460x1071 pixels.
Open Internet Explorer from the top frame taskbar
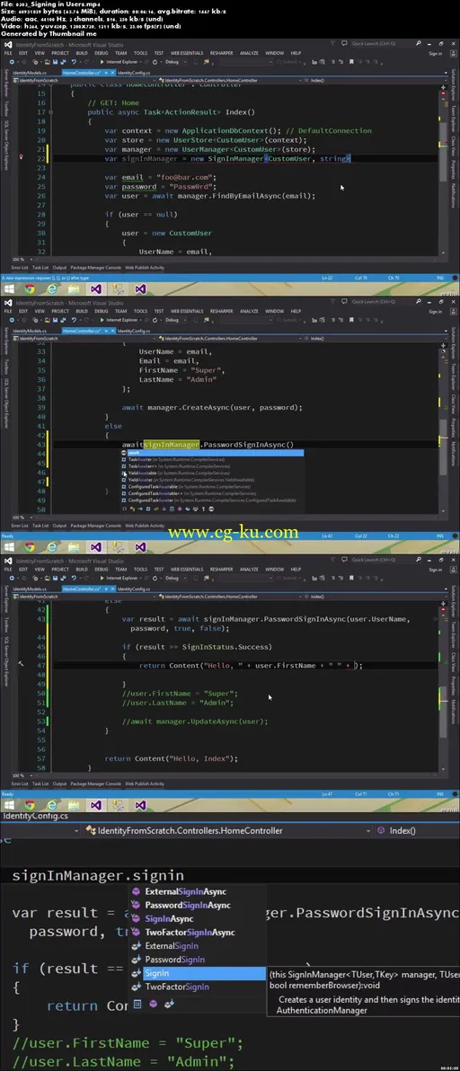click(52, 289)
